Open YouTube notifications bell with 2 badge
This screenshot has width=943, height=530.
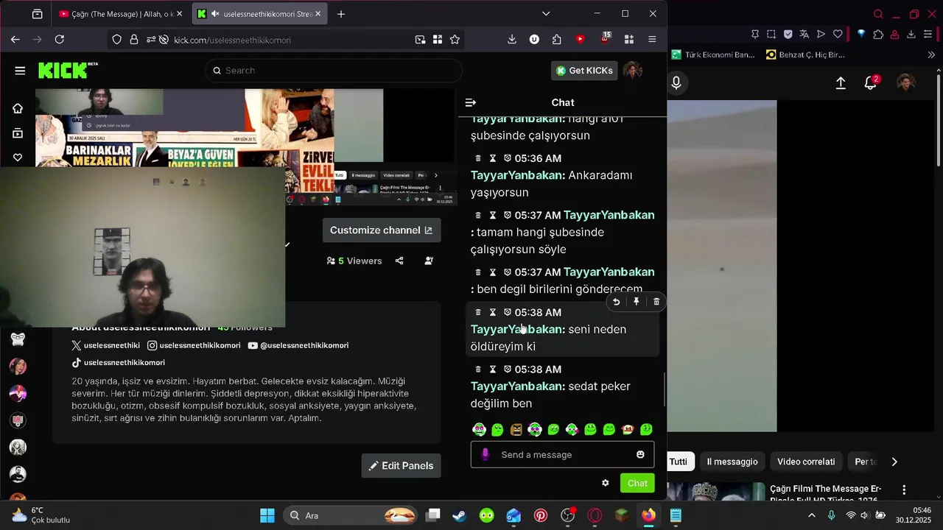point(871,83)
